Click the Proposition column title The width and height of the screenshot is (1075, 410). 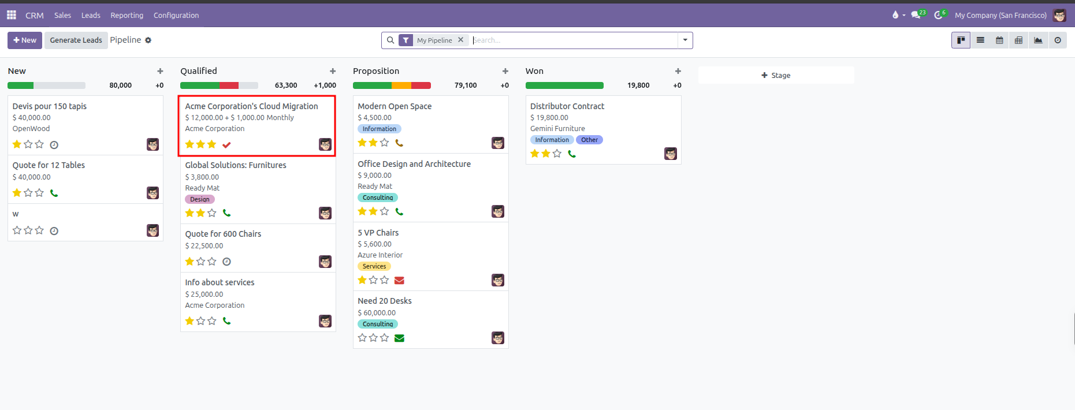[x=376, y=71]
